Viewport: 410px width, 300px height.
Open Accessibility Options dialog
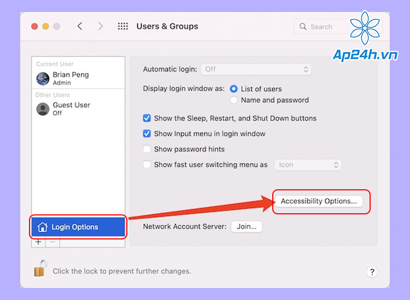pyautogui.click(x=319, y=201)
